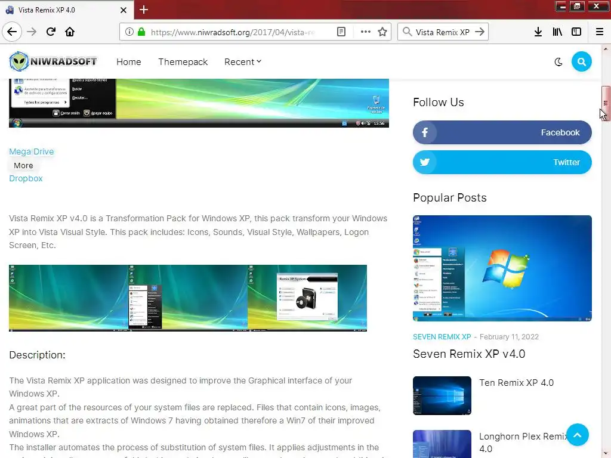Open the top Vista desktop screenshot image
The image size is (611, 458).
[199, 103]
